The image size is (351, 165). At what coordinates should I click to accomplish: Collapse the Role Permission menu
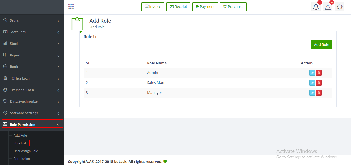pyautogui.click(x=32, y=125)
